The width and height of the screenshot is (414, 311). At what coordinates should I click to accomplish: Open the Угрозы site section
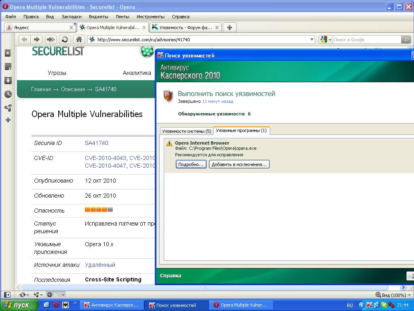pyautogui.click(x=57, y=73)
